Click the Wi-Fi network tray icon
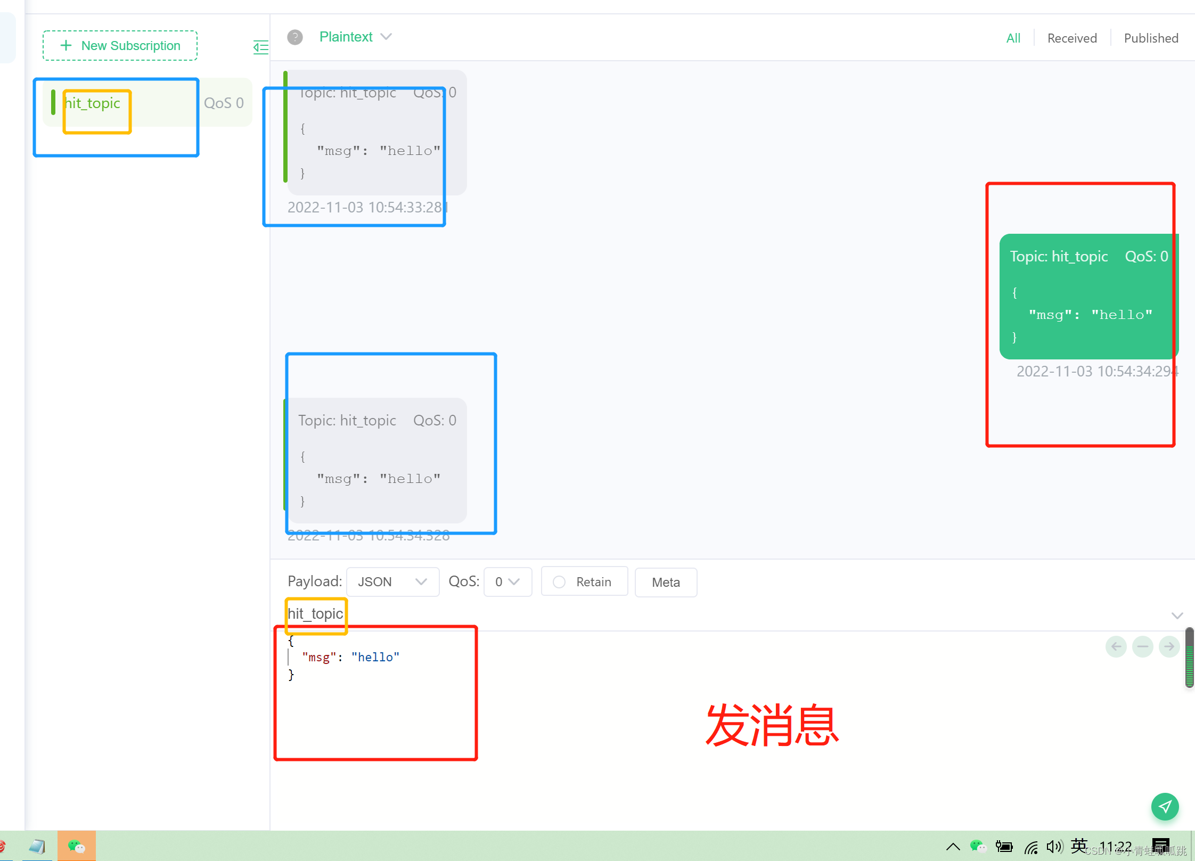This screenshot has height=861, width=1195. [x=1030, y=847]
